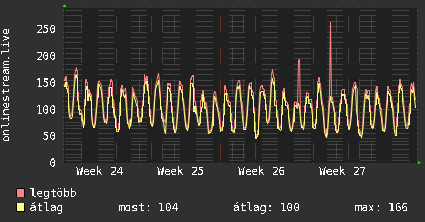Click the pink spike reaching near 200
Viewport: 425px width, 222px height.
coord(299,82)
